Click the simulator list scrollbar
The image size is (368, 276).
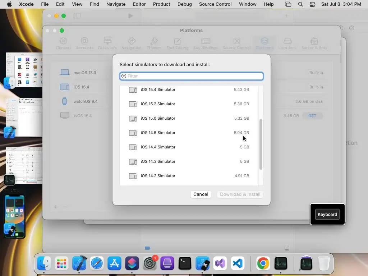point(261,144)
